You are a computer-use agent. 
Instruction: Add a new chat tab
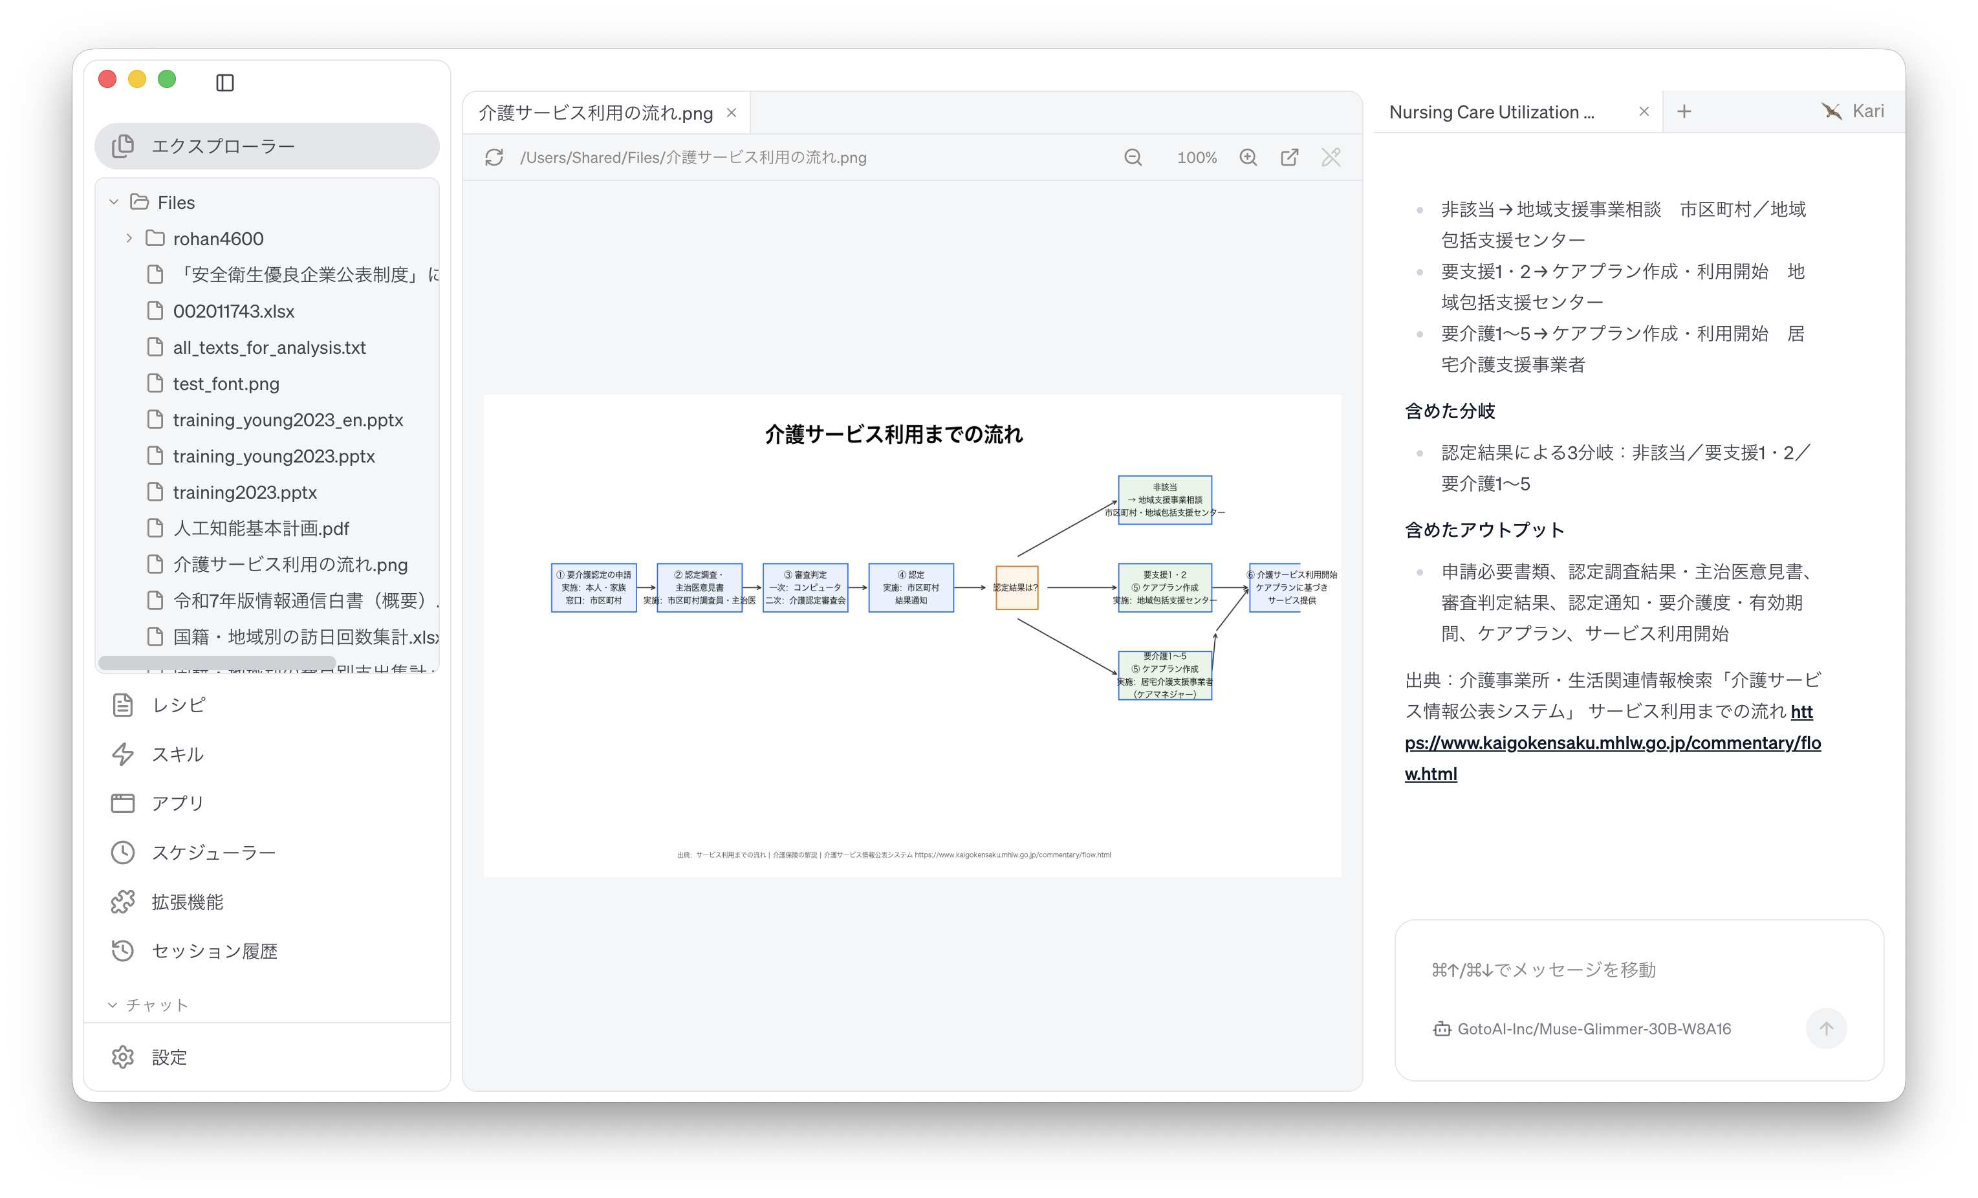[1684, 112]
